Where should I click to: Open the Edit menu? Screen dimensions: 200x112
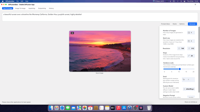click(x=22, y=1)
